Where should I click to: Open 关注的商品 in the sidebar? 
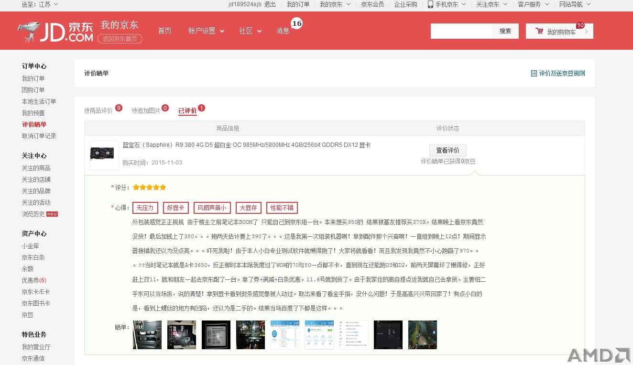coord(36,168)
